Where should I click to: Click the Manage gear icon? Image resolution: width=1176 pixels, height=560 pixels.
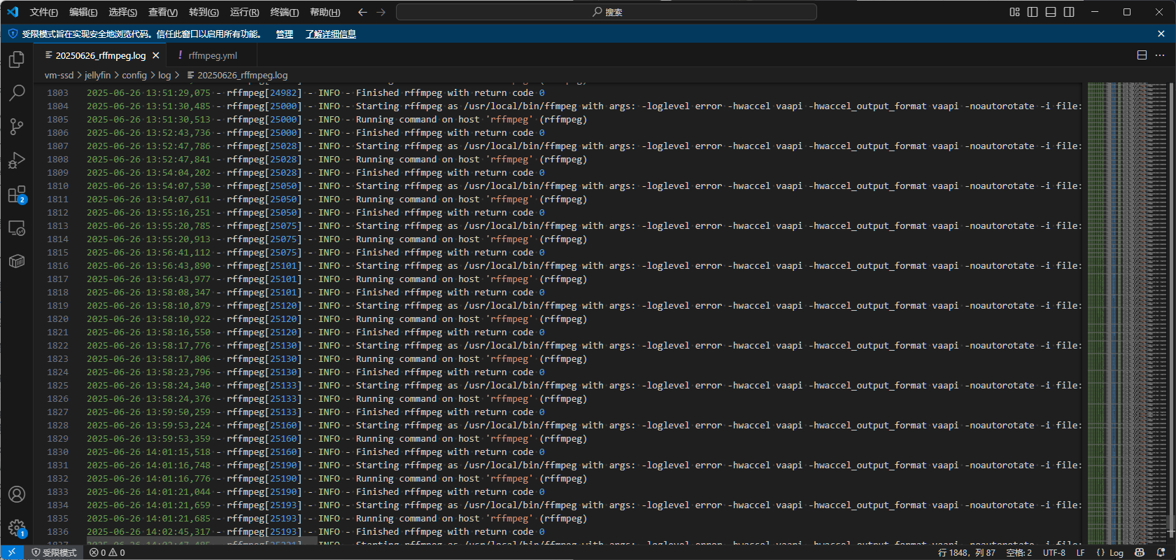click(x=17, y=528)
